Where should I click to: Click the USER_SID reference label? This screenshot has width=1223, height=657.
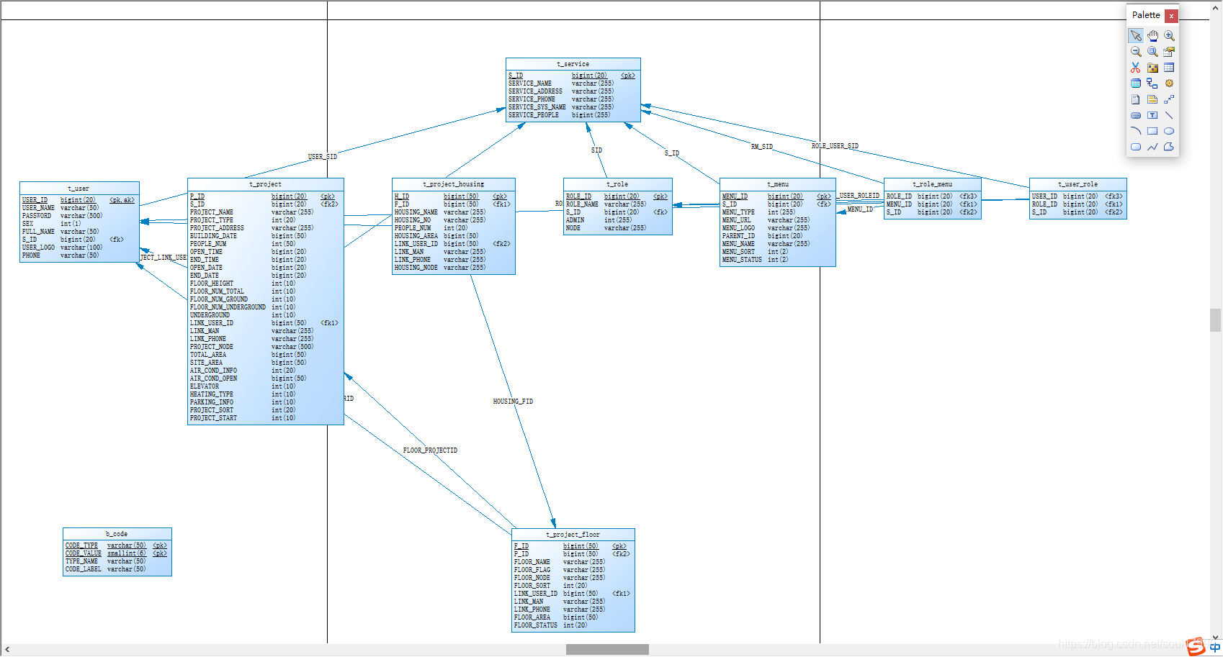point(323,156)
